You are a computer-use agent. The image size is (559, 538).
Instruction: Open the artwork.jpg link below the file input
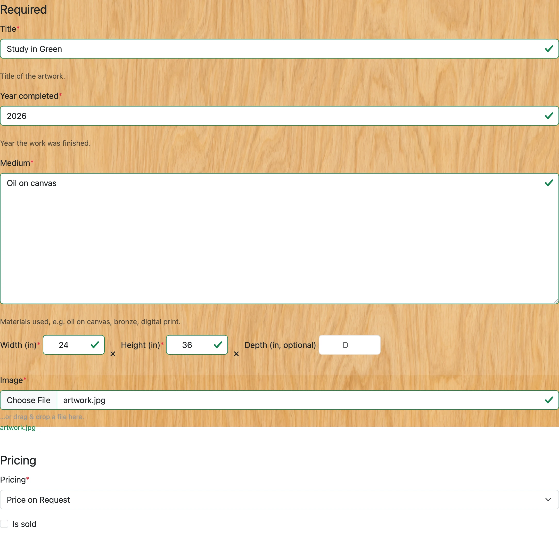click(18, 428)
